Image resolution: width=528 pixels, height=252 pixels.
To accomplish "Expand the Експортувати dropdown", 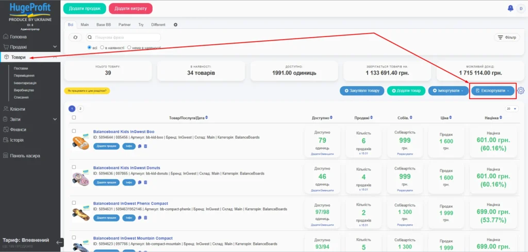I will pyautogui.click(x=494, y=91).
